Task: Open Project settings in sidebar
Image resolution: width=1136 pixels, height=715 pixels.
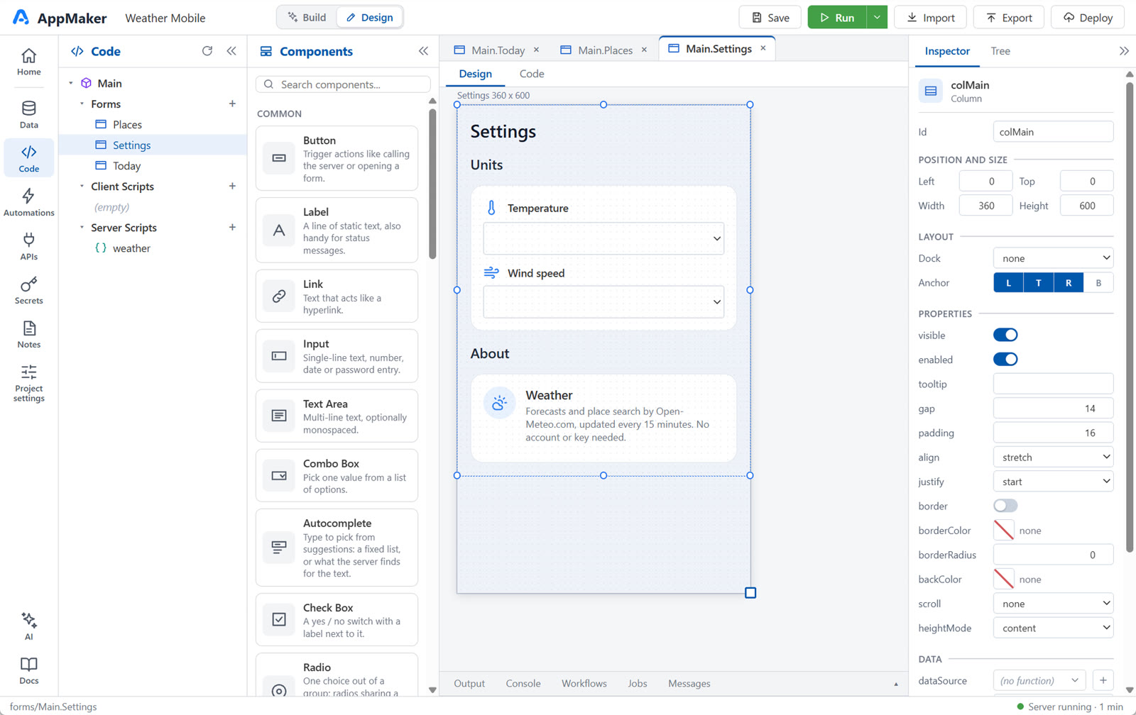Action: click(x=28, y=383)
